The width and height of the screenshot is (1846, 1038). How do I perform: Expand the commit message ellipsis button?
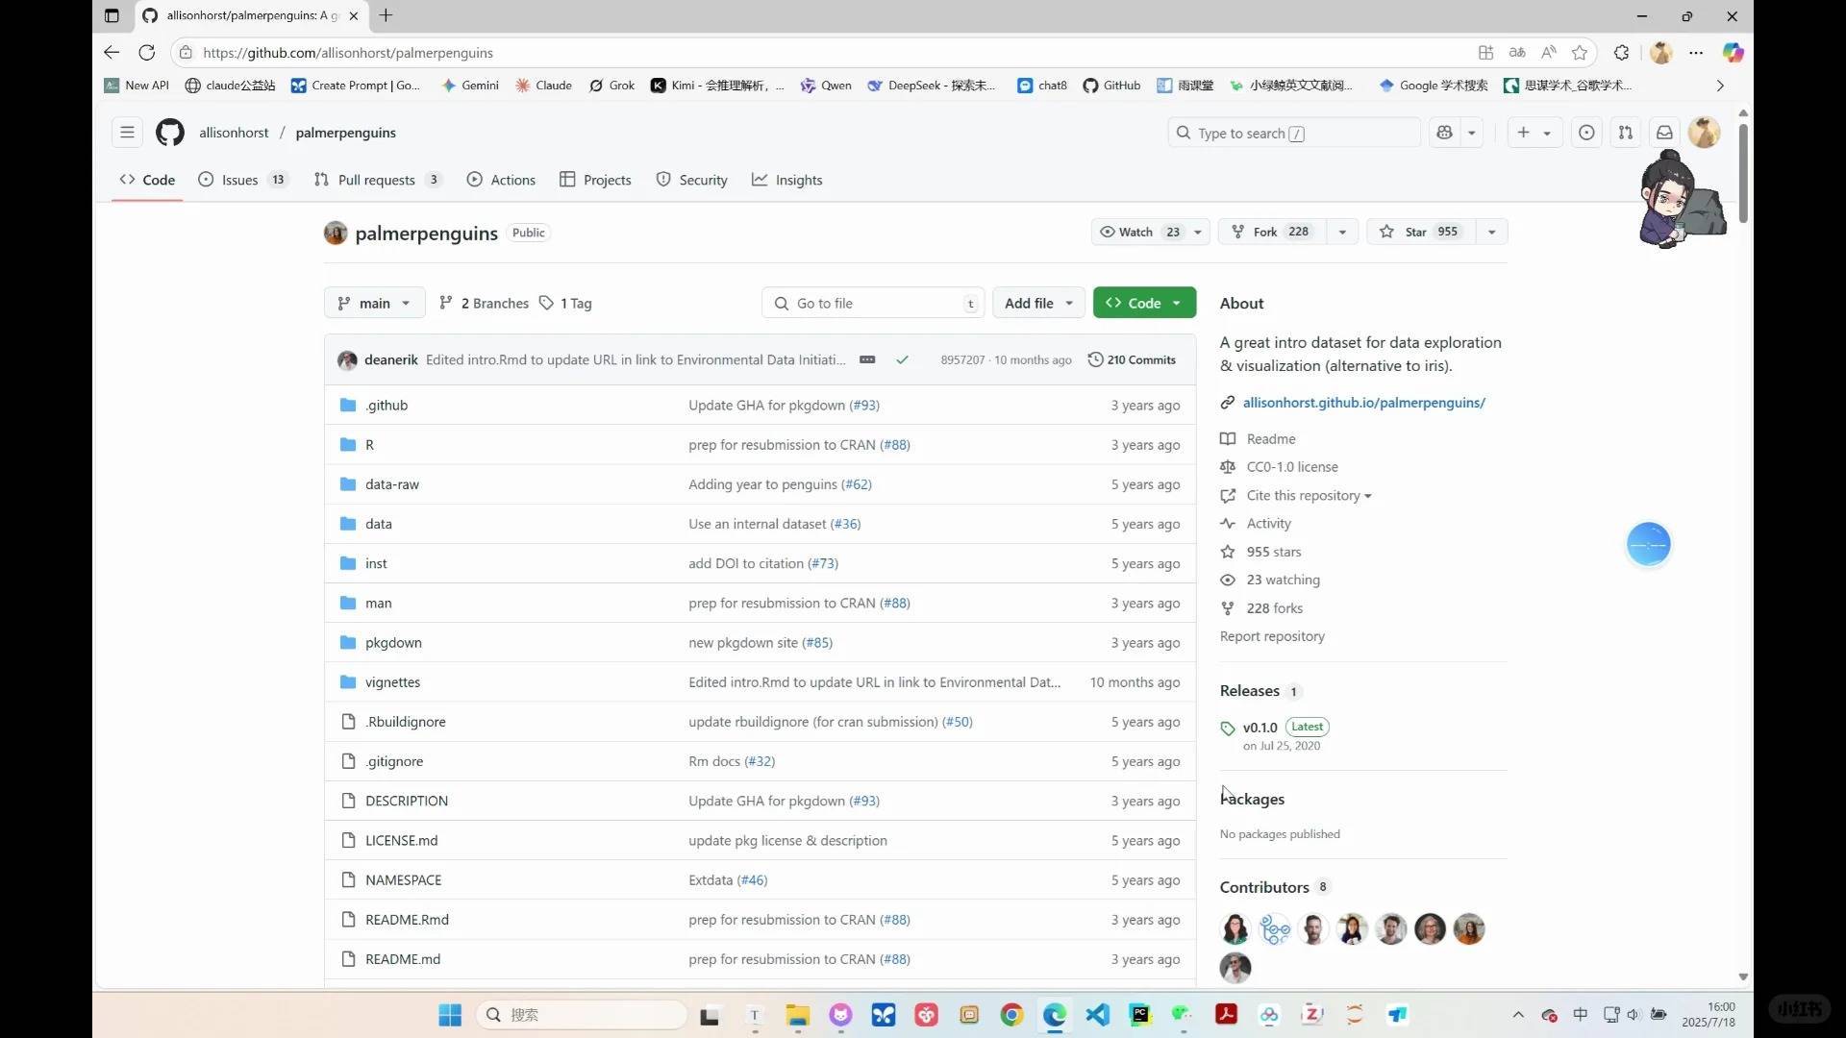(867, 359)
